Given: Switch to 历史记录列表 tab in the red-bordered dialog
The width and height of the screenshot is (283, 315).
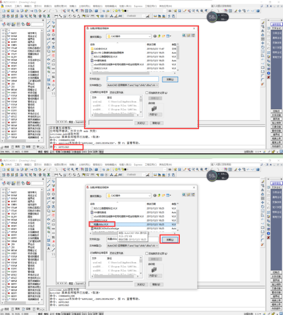Looking at the screenshot, I should click(117, 92).
